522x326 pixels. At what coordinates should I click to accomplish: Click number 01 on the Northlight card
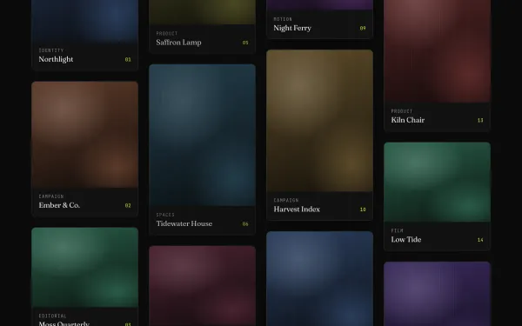128,59
